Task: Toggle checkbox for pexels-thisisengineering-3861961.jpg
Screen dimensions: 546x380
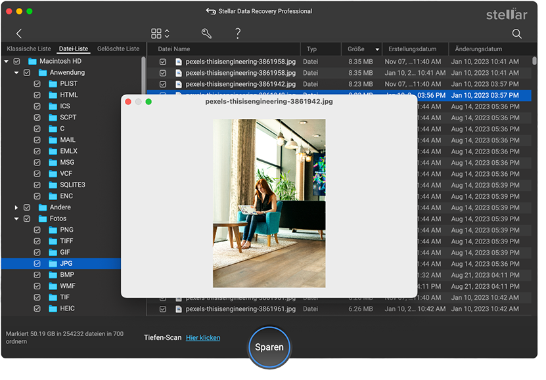Action: pyautogui.click(x=163, y=308)
